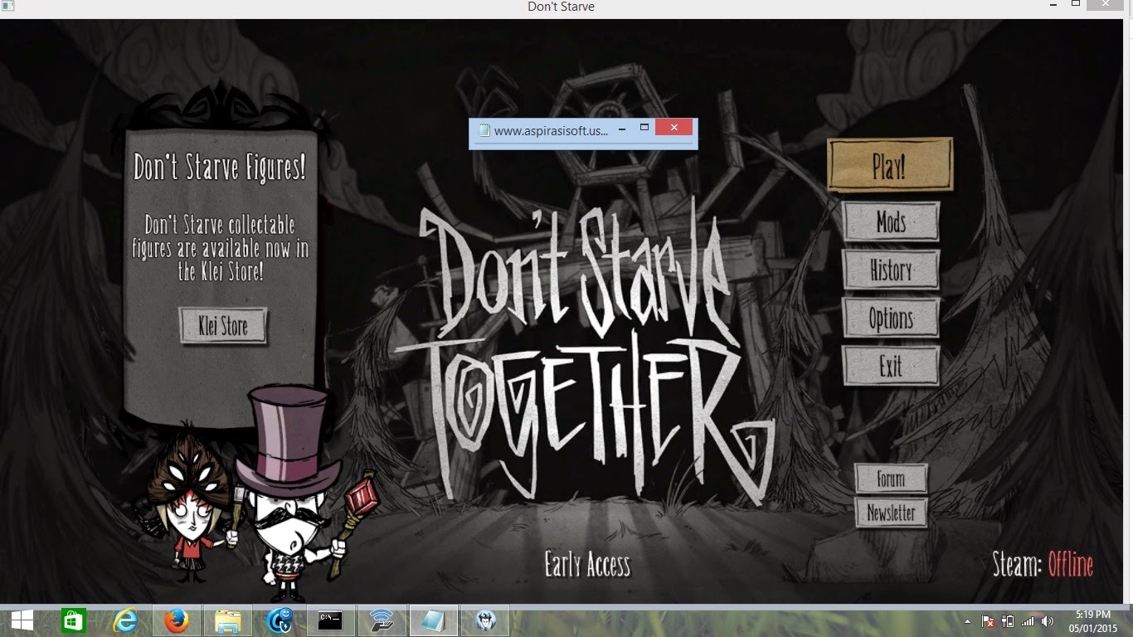Click the Steam: Offline status
This screenshot has height=637, width=1133.
[1041, 565]
